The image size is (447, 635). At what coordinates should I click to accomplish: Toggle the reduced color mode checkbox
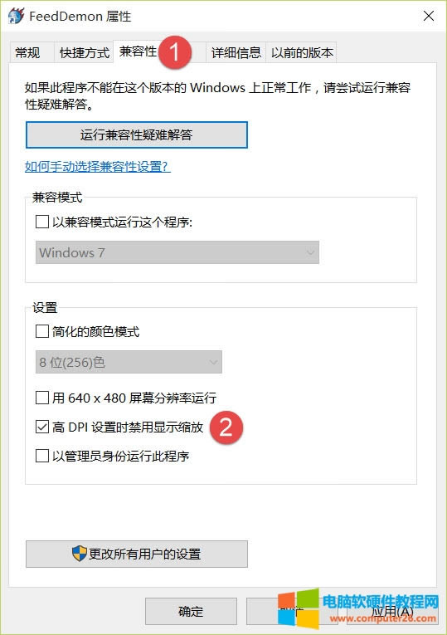(42, 331)
